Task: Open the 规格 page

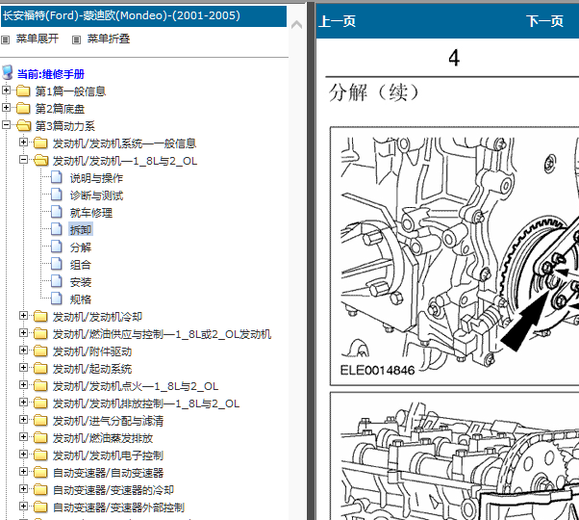Action: (81, 299)
